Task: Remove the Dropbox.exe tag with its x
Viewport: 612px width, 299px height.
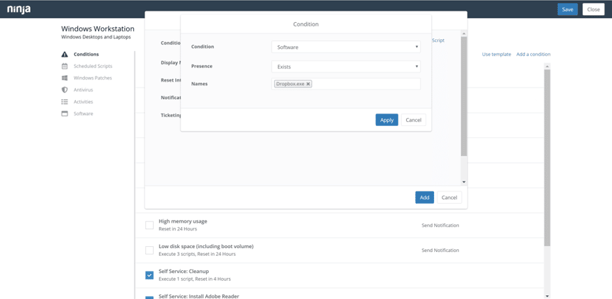Action: point(309,84)
